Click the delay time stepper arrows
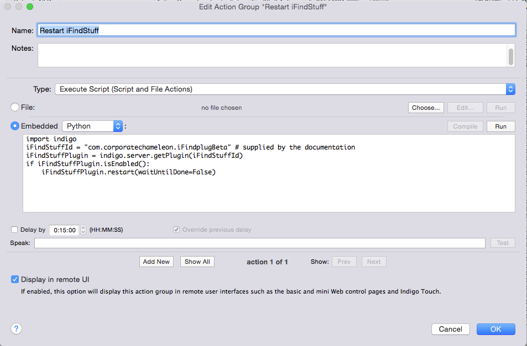The width and height of the screenshot is (527, 346). (83, 230)
